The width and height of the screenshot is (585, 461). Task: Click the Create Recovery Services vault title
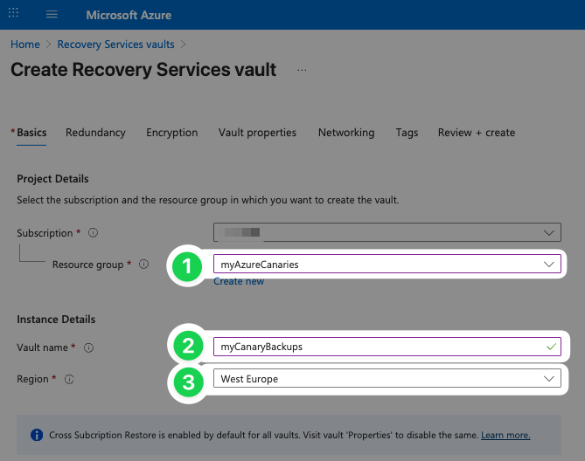pos(143,70)
